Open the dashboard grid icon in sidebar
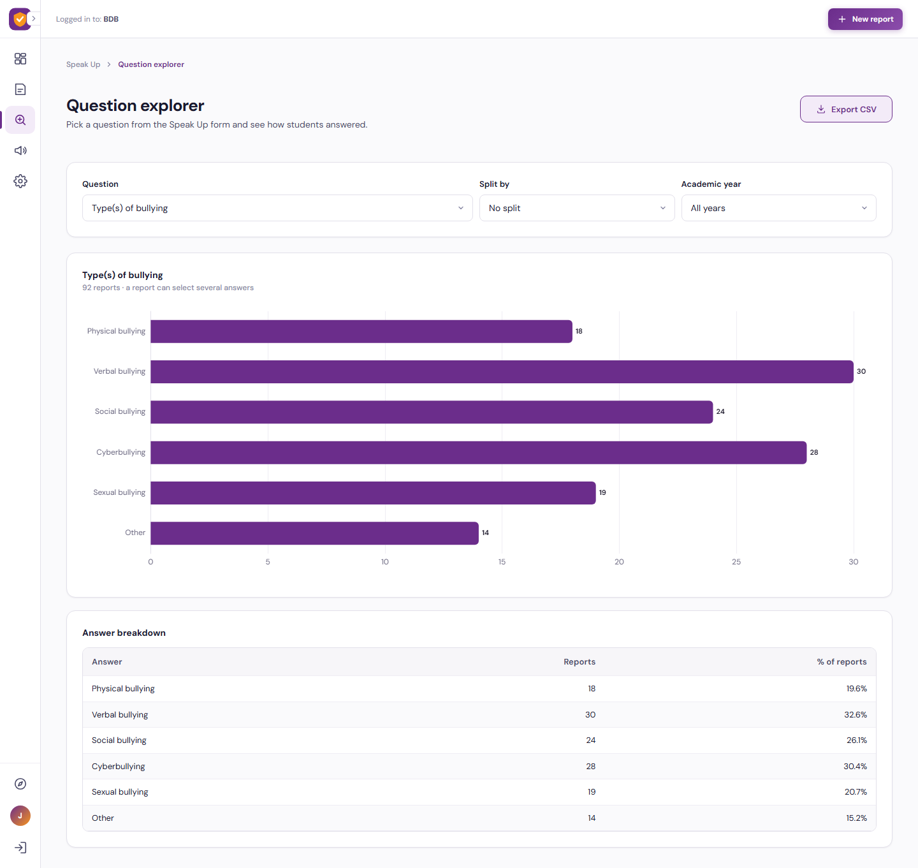The image size is (918, 868). [x=20, y=59]
